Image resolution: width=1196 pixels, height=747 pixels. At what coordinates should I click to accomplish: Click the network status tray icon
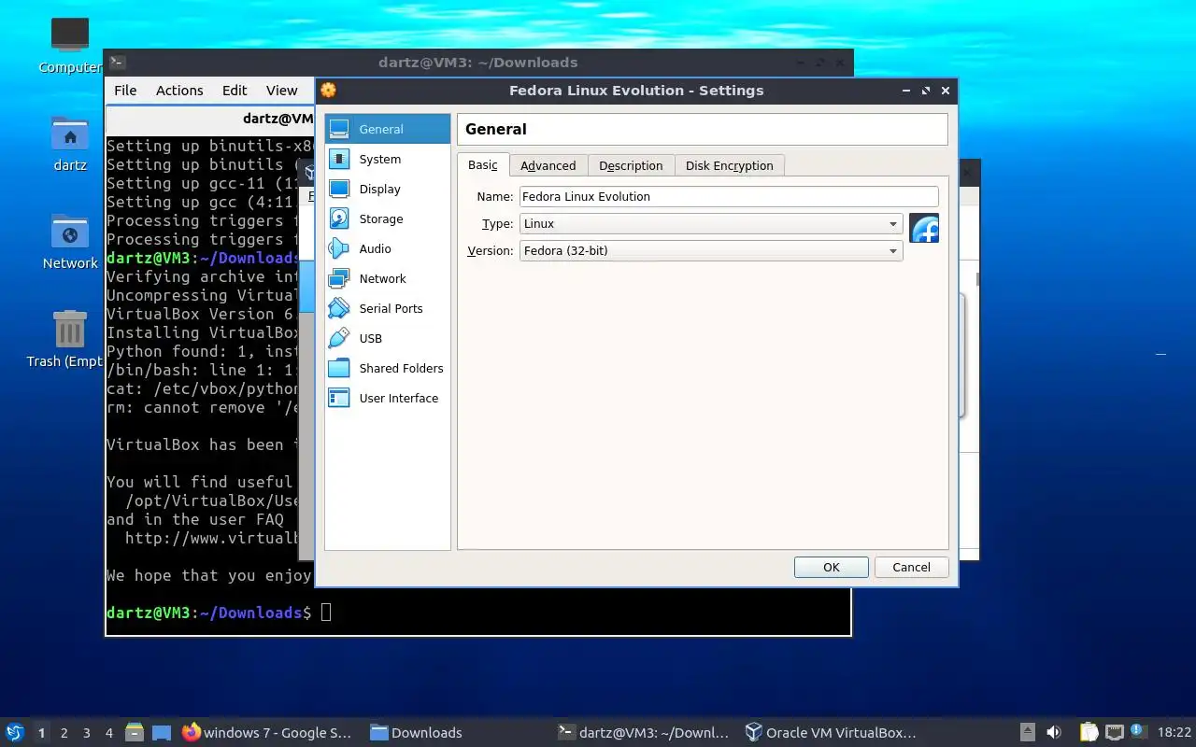[1115, 733]
